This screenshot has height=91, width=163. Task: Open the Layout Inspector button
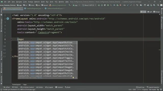click(x=153, y=87)
